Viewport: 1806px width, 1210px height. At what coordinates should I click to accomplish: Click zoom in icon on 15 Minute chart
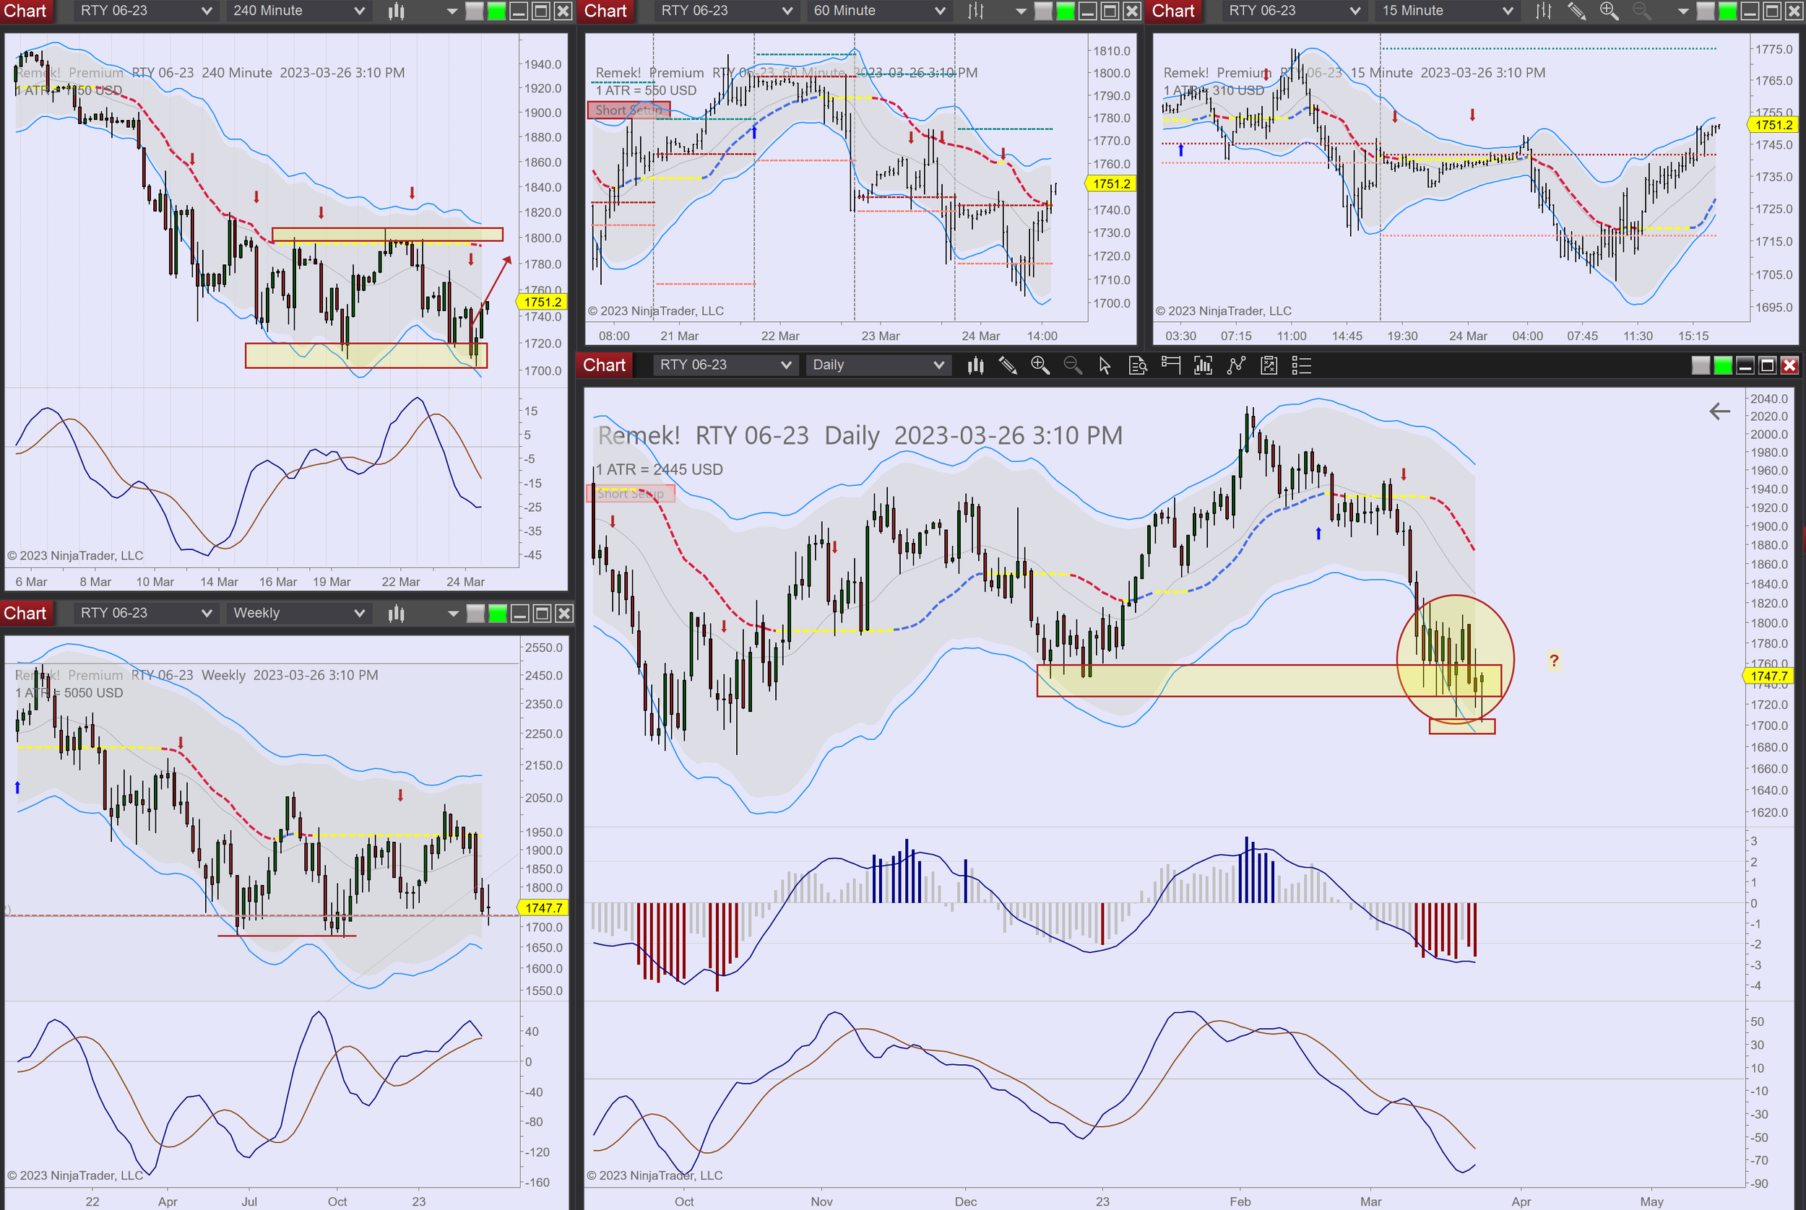(1608, 11)
